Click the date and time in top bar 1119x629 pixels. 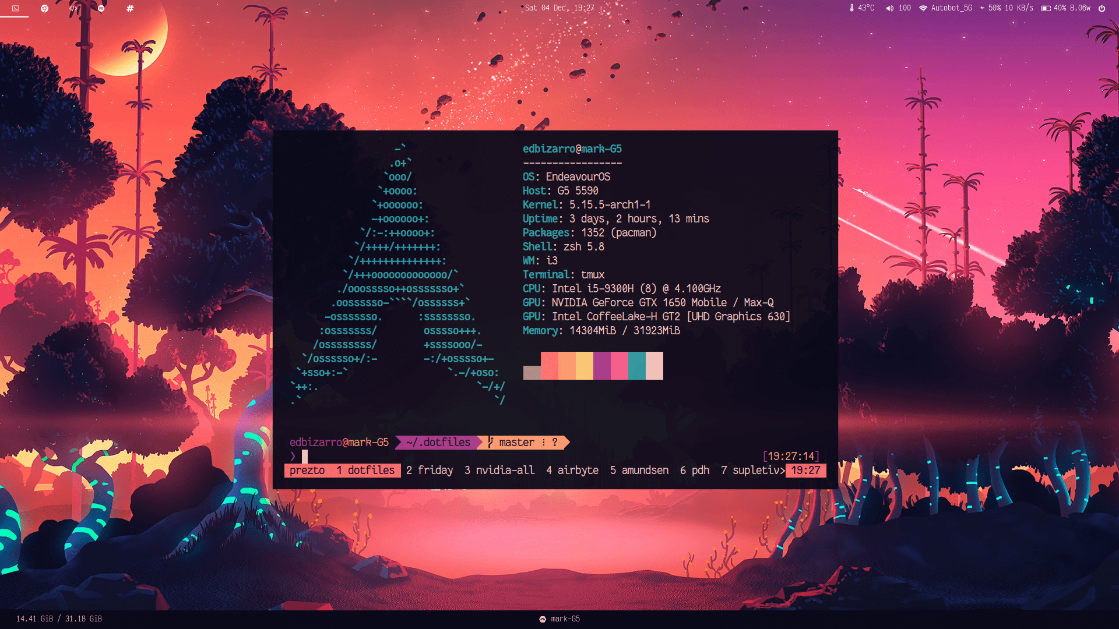(559, 8)
